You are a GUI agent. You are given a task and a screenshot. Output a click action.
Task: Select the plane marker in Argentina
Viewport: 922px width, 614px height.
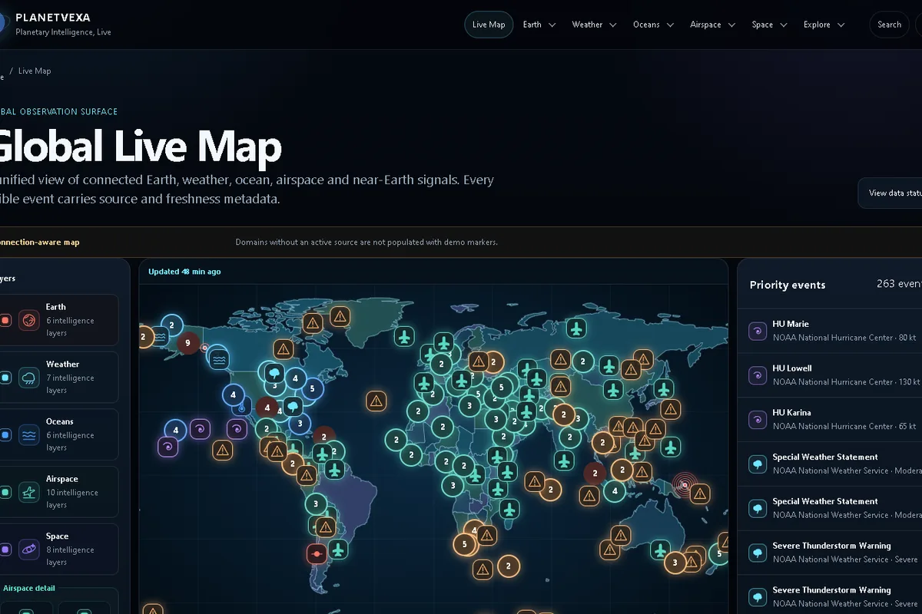pyautogui.click(x=338, y=550)
